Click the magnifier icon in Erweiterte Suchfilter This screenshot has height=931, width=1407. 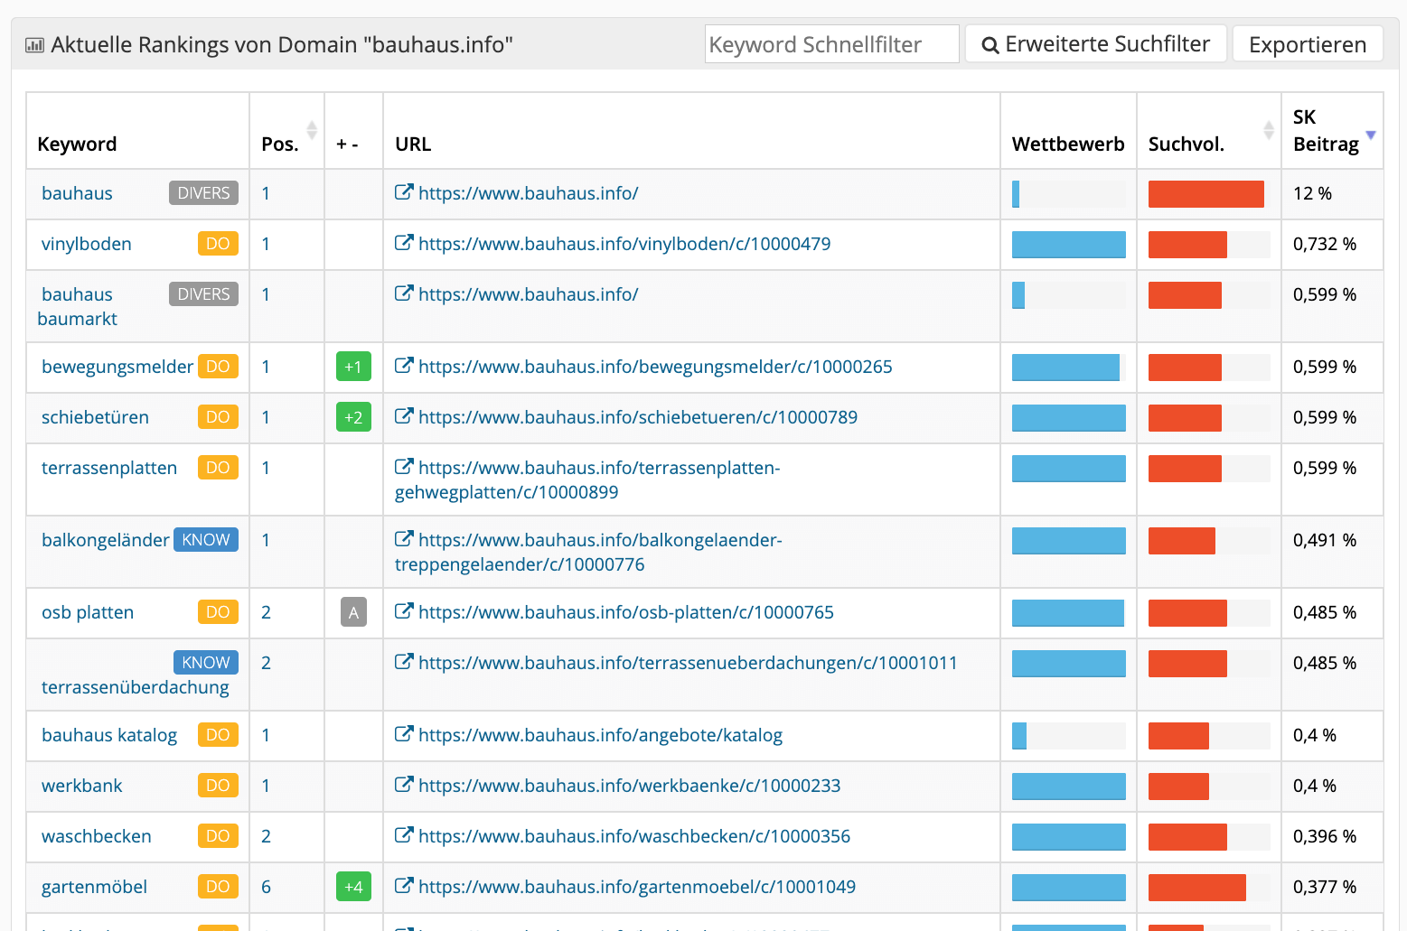tap(990, 45)
